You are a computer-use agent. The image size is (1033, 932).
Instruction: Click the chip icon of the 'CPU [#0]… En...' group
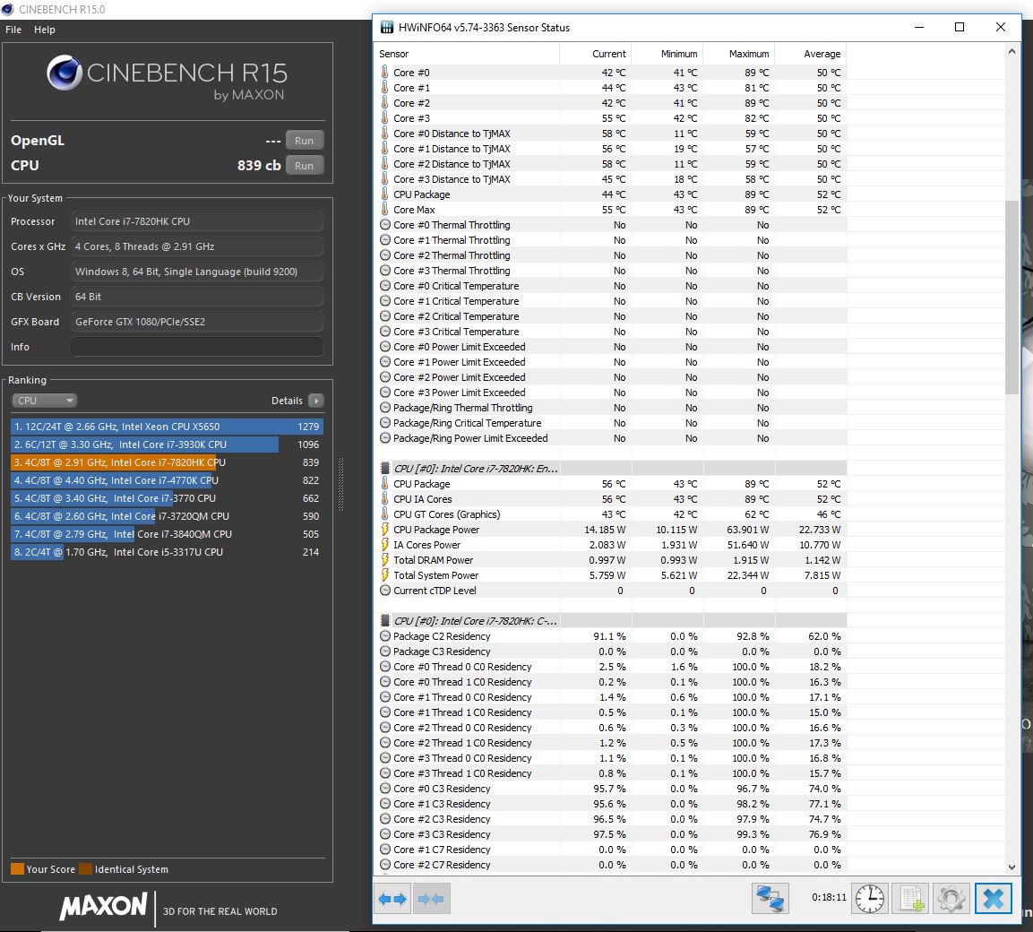385,468
